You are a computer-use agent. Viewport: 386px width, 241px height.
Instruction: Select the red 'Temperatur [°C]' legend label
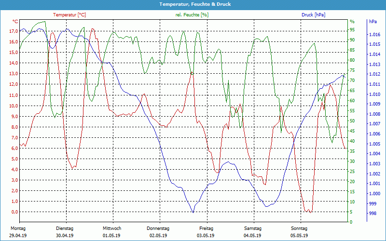coord(69,15)
